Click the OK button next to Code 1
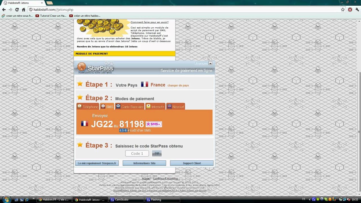Viewport: 361px width, 203px height. pos(157,153)
